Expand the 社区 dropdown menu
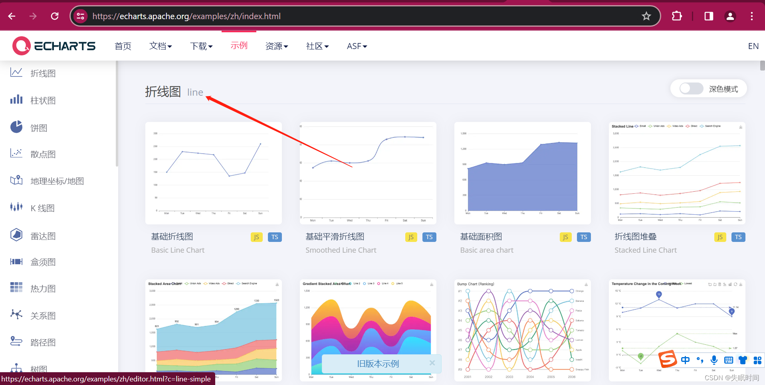This screenshot has width=765, height=385. [317, 46]
